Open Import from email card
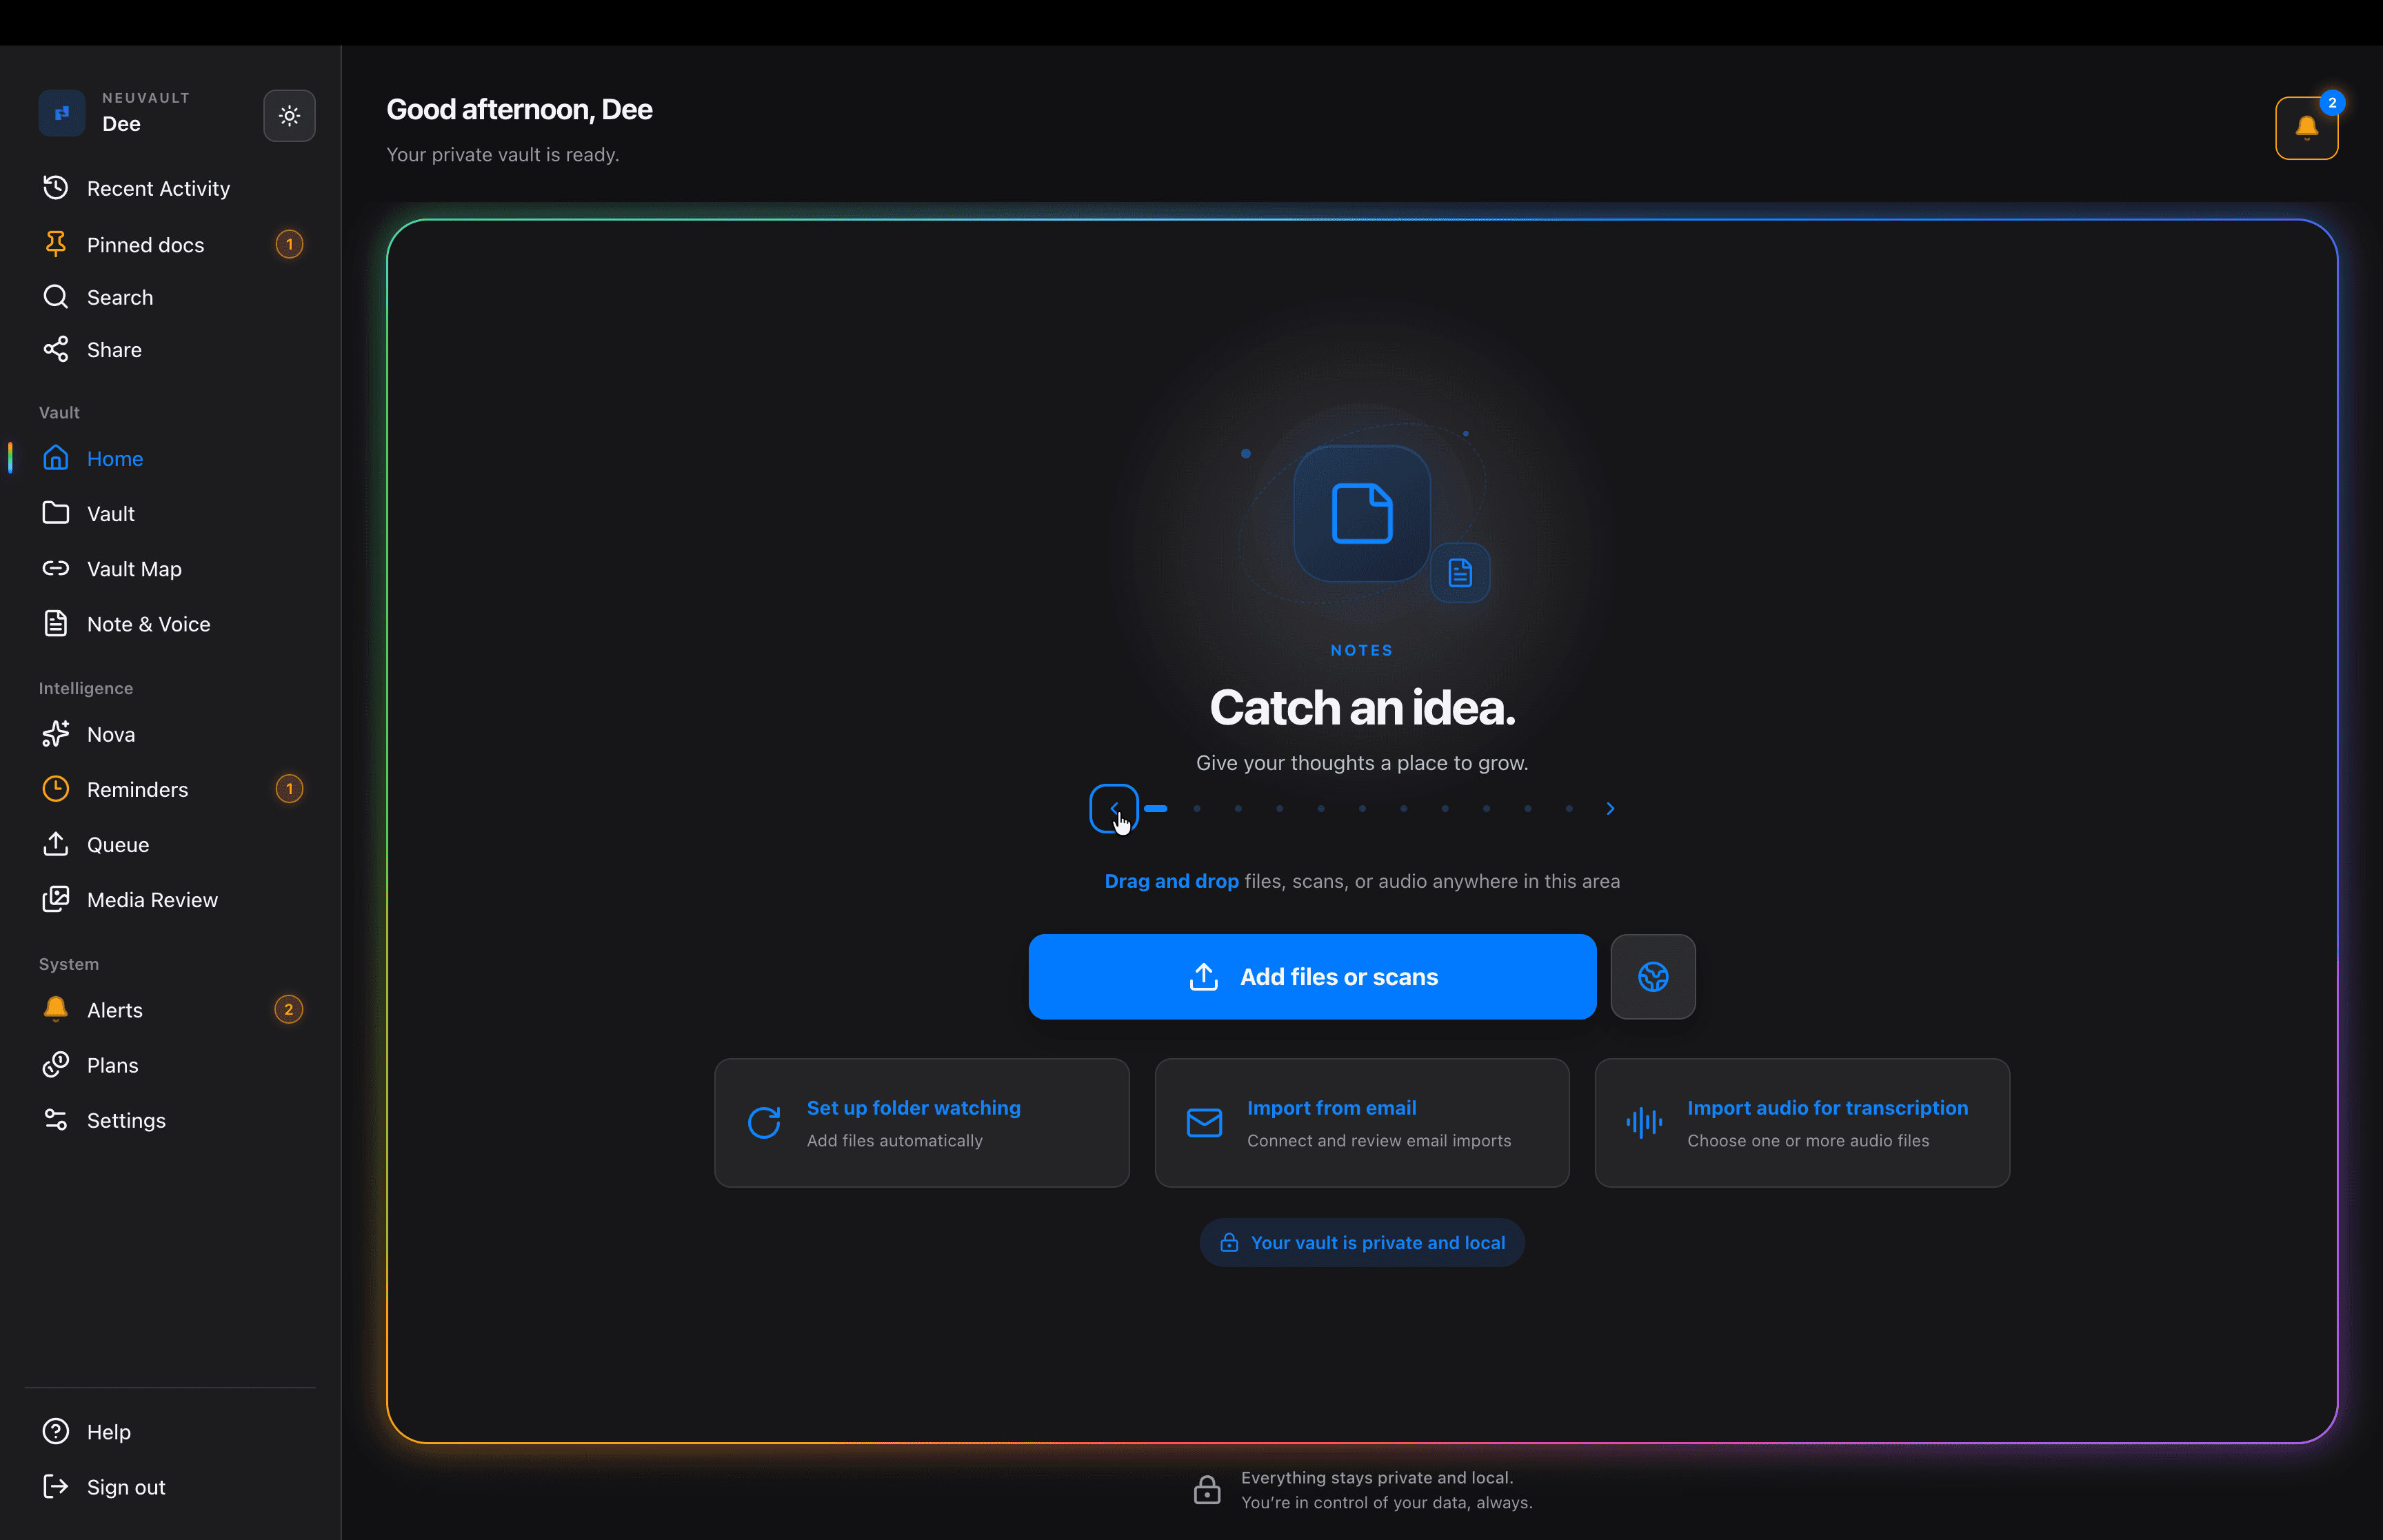This screenshot has height=1540, width=2383. (1362, 1123)
